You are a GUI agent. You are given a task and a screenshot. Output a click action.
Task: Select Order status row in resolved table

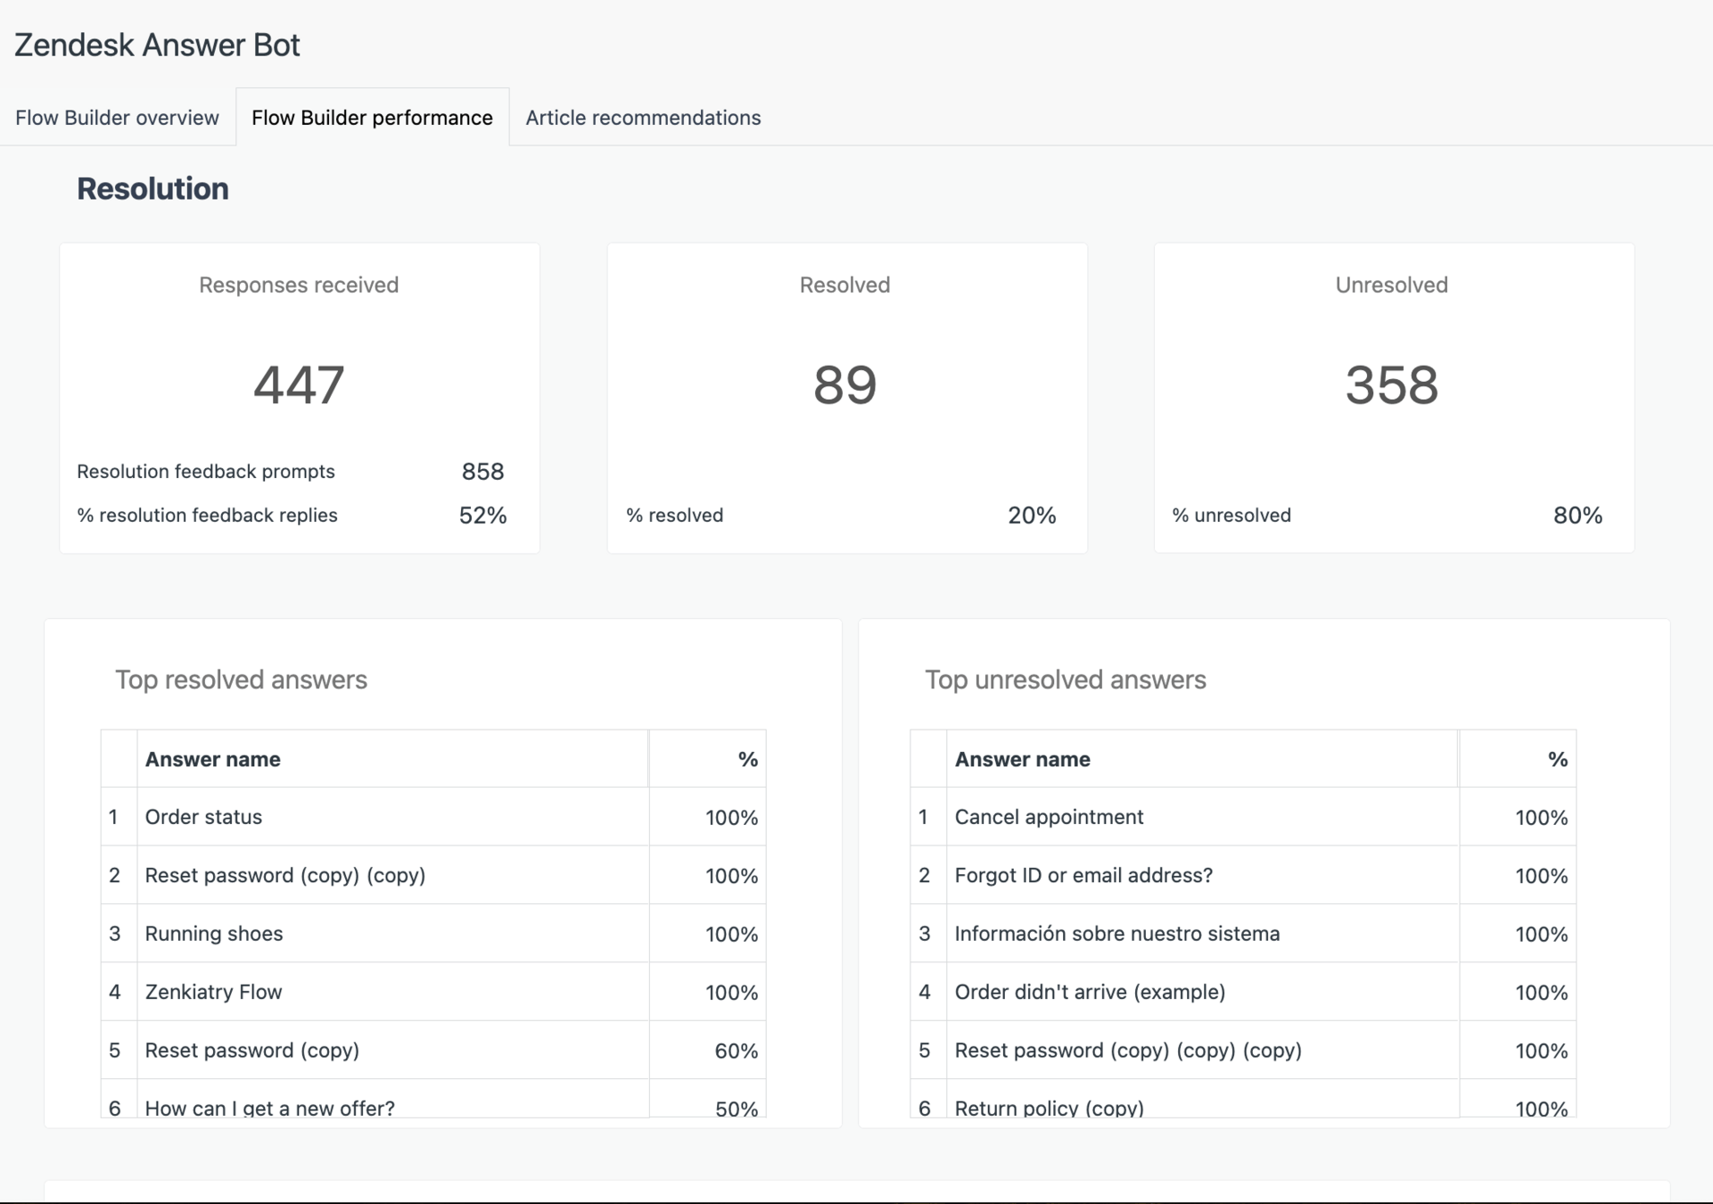click(203, 817)
